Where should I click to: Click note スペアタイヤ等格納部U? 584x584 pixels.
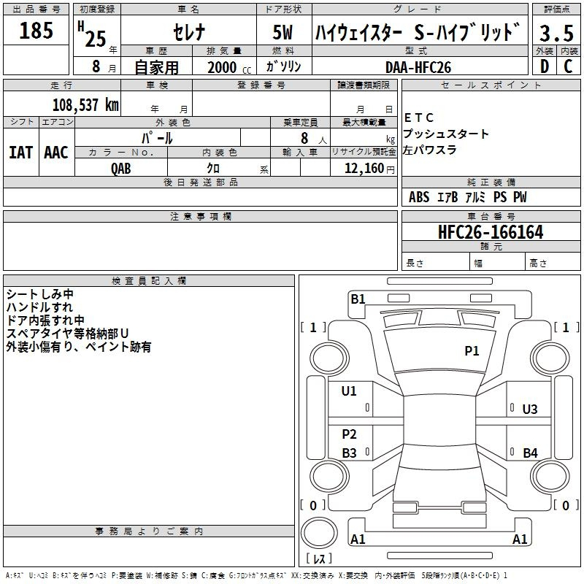[x=67, y=333]
